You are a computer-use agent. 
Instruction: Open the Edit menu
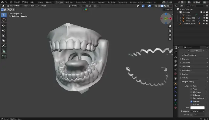pyautogui.click(x=11, y=2)
